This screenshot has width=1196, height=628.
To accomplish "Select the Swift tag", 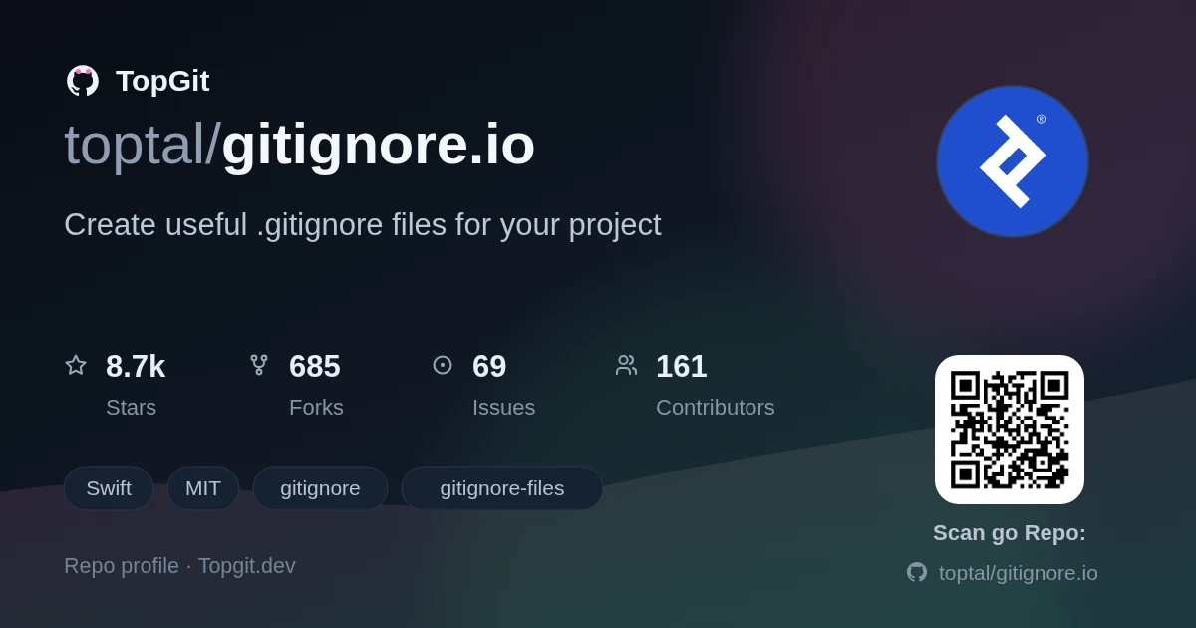I will [x=109, y=488].
